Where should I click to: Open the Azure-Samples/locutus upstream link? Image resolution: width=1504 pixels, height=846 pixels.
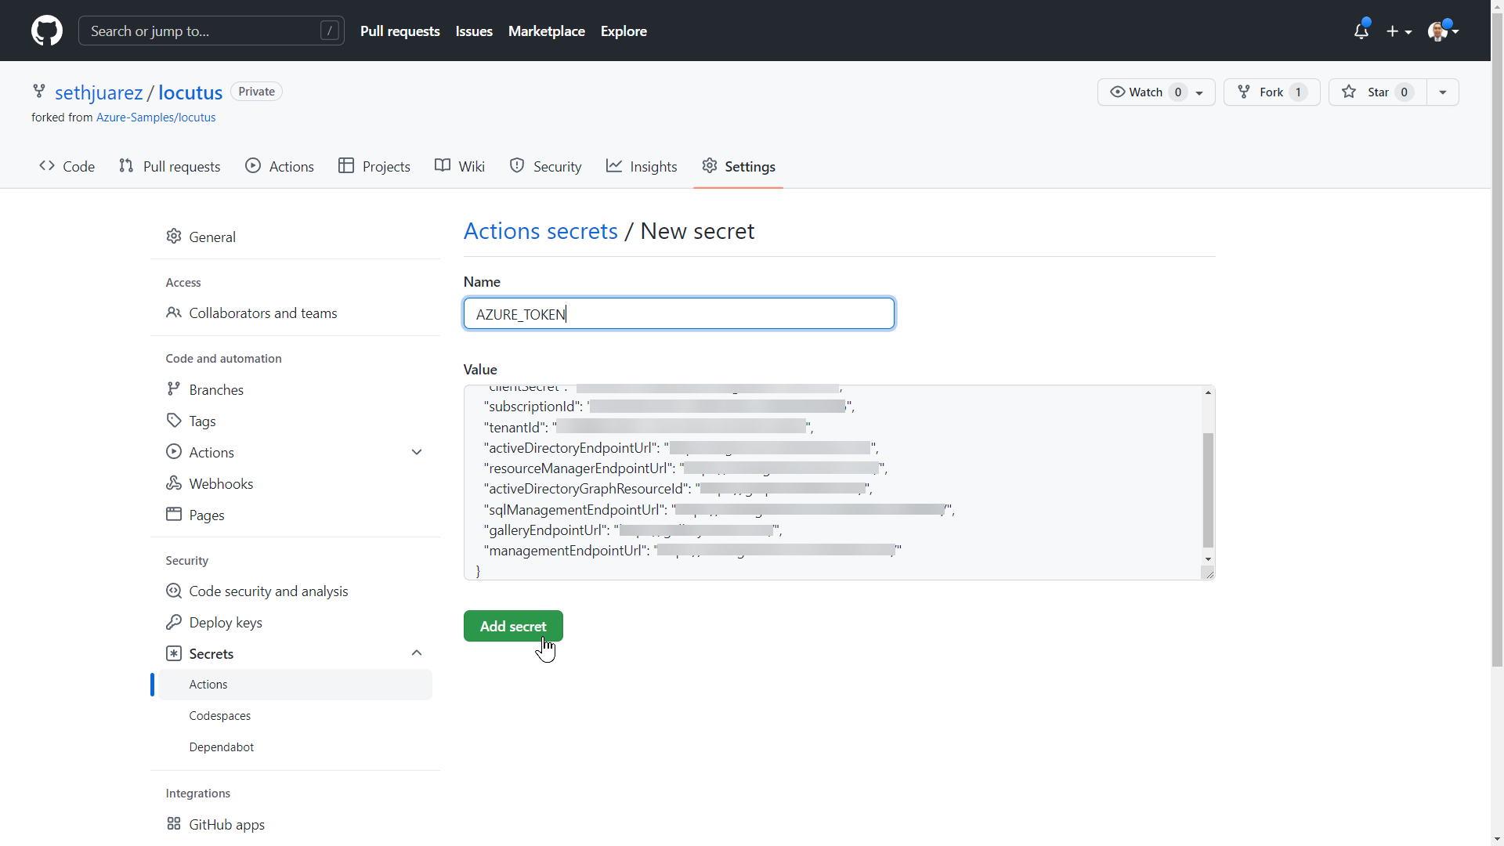coord(156,117)
